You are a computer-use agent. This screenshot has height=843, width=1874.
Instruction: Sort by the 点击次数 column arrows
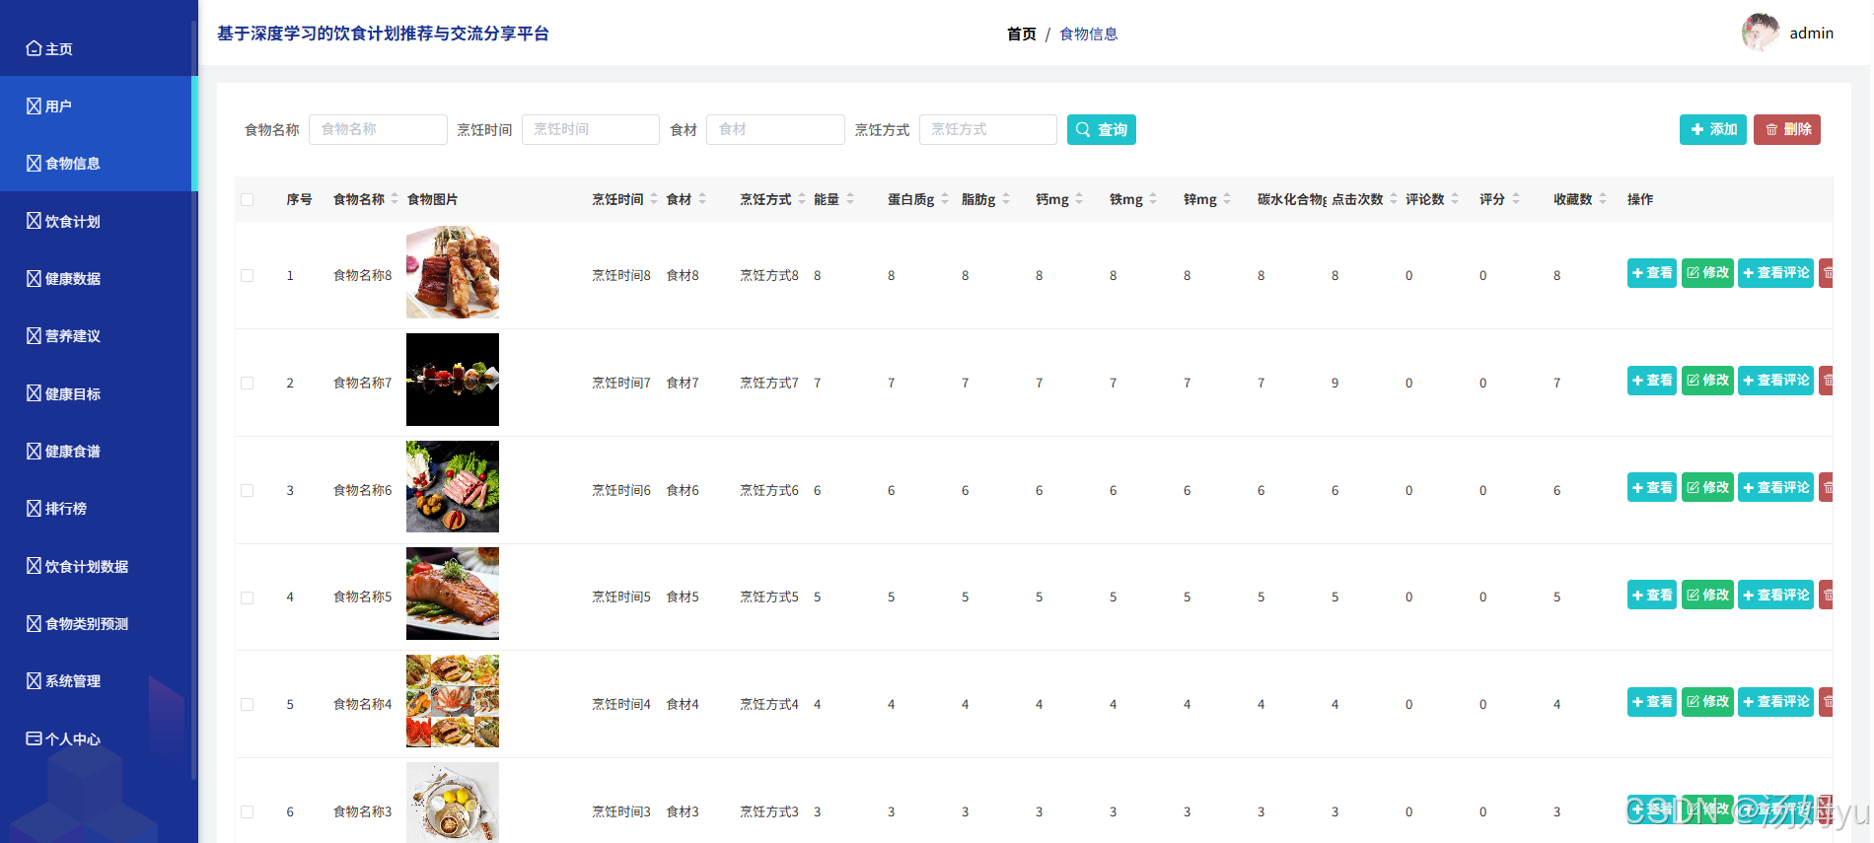(1394, 199)
